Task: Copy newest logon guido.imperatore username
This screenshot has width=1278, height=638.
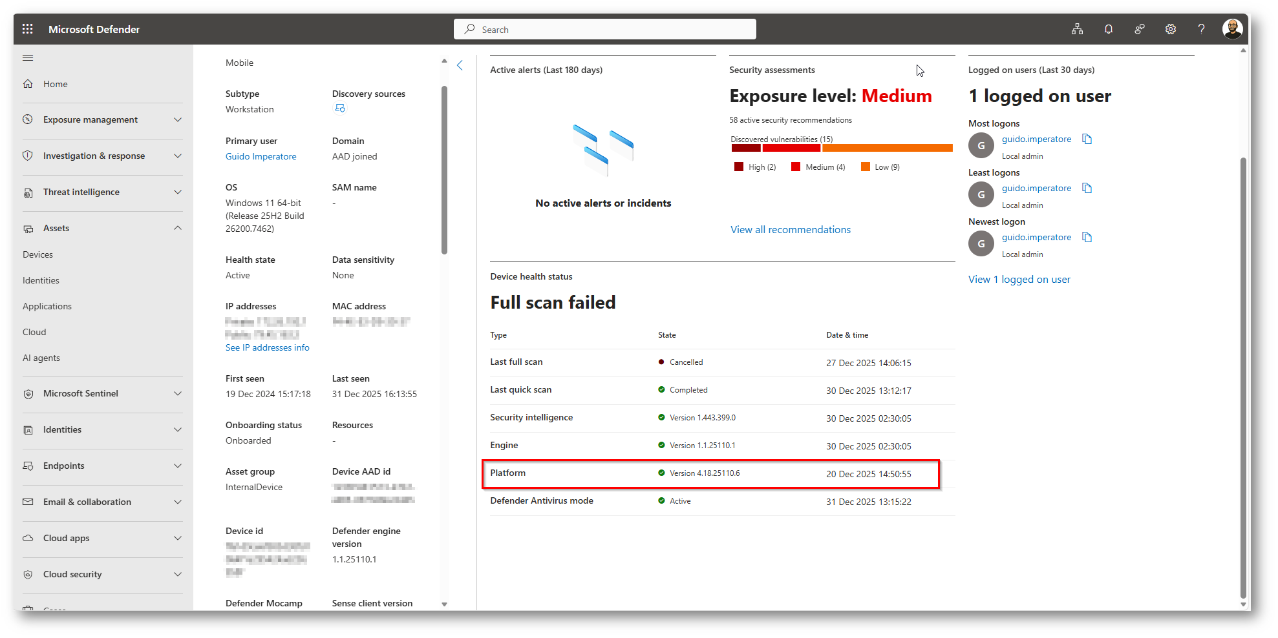Action: tap(1087, 238)
